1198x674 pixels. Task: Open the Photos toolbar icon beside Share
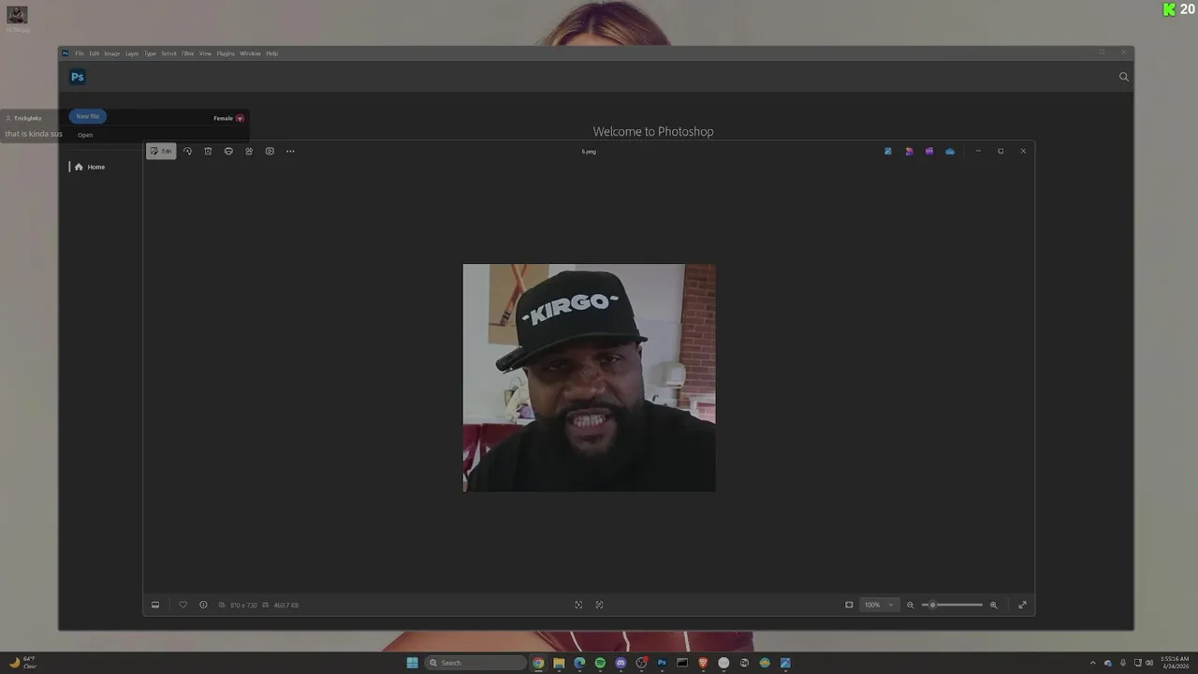click(x=270, y=151)
